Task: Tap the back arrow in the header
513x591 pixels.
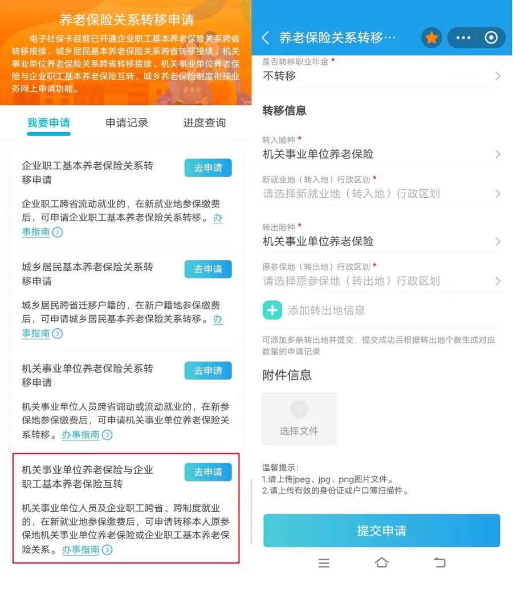Action: pyautogui.click(x=266, y=38)
